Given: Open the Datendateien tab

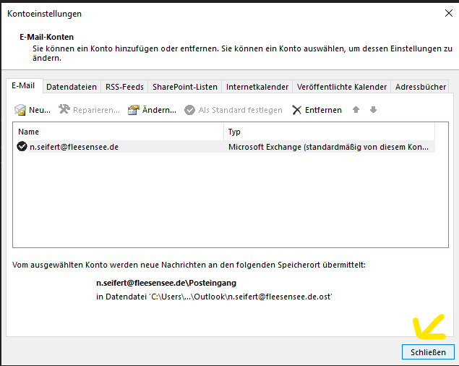Looking at the screenshot, I should [x=72, y=87].
